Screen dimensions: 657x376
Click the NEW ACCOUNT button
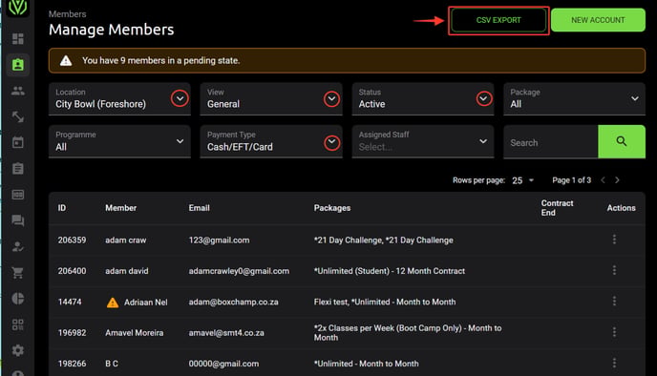pos(598,20)
